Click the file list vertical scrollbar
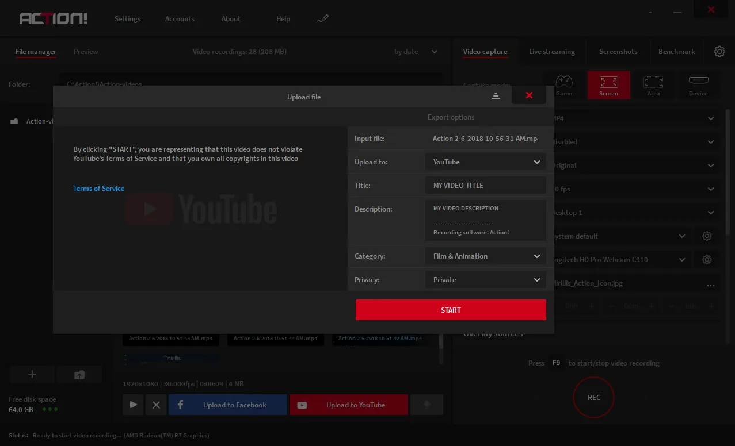 point(441,349)
